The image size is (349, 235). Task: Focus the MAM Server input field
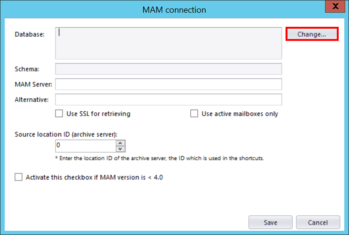click(x=168, y=84)
